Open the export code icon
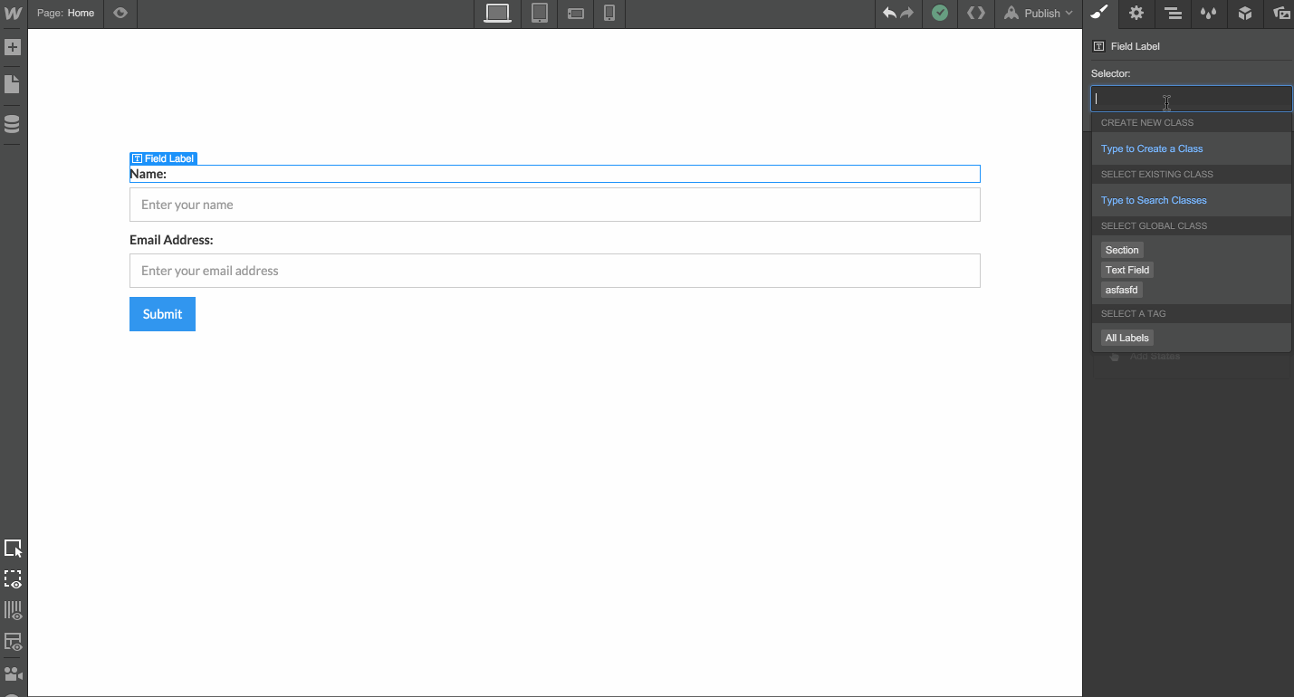Screen dimensions: 1294x697 [x=976, y=14]
